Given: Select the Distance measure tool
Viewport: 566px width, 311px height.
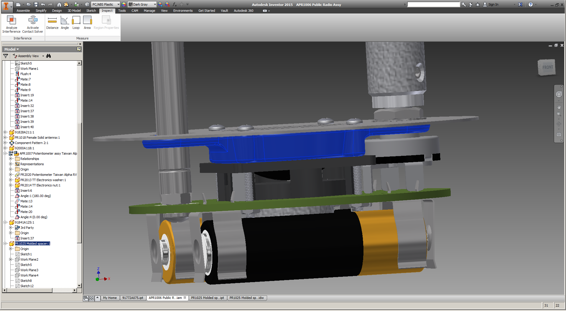Looking at the screenshot, I should (52, 23).
